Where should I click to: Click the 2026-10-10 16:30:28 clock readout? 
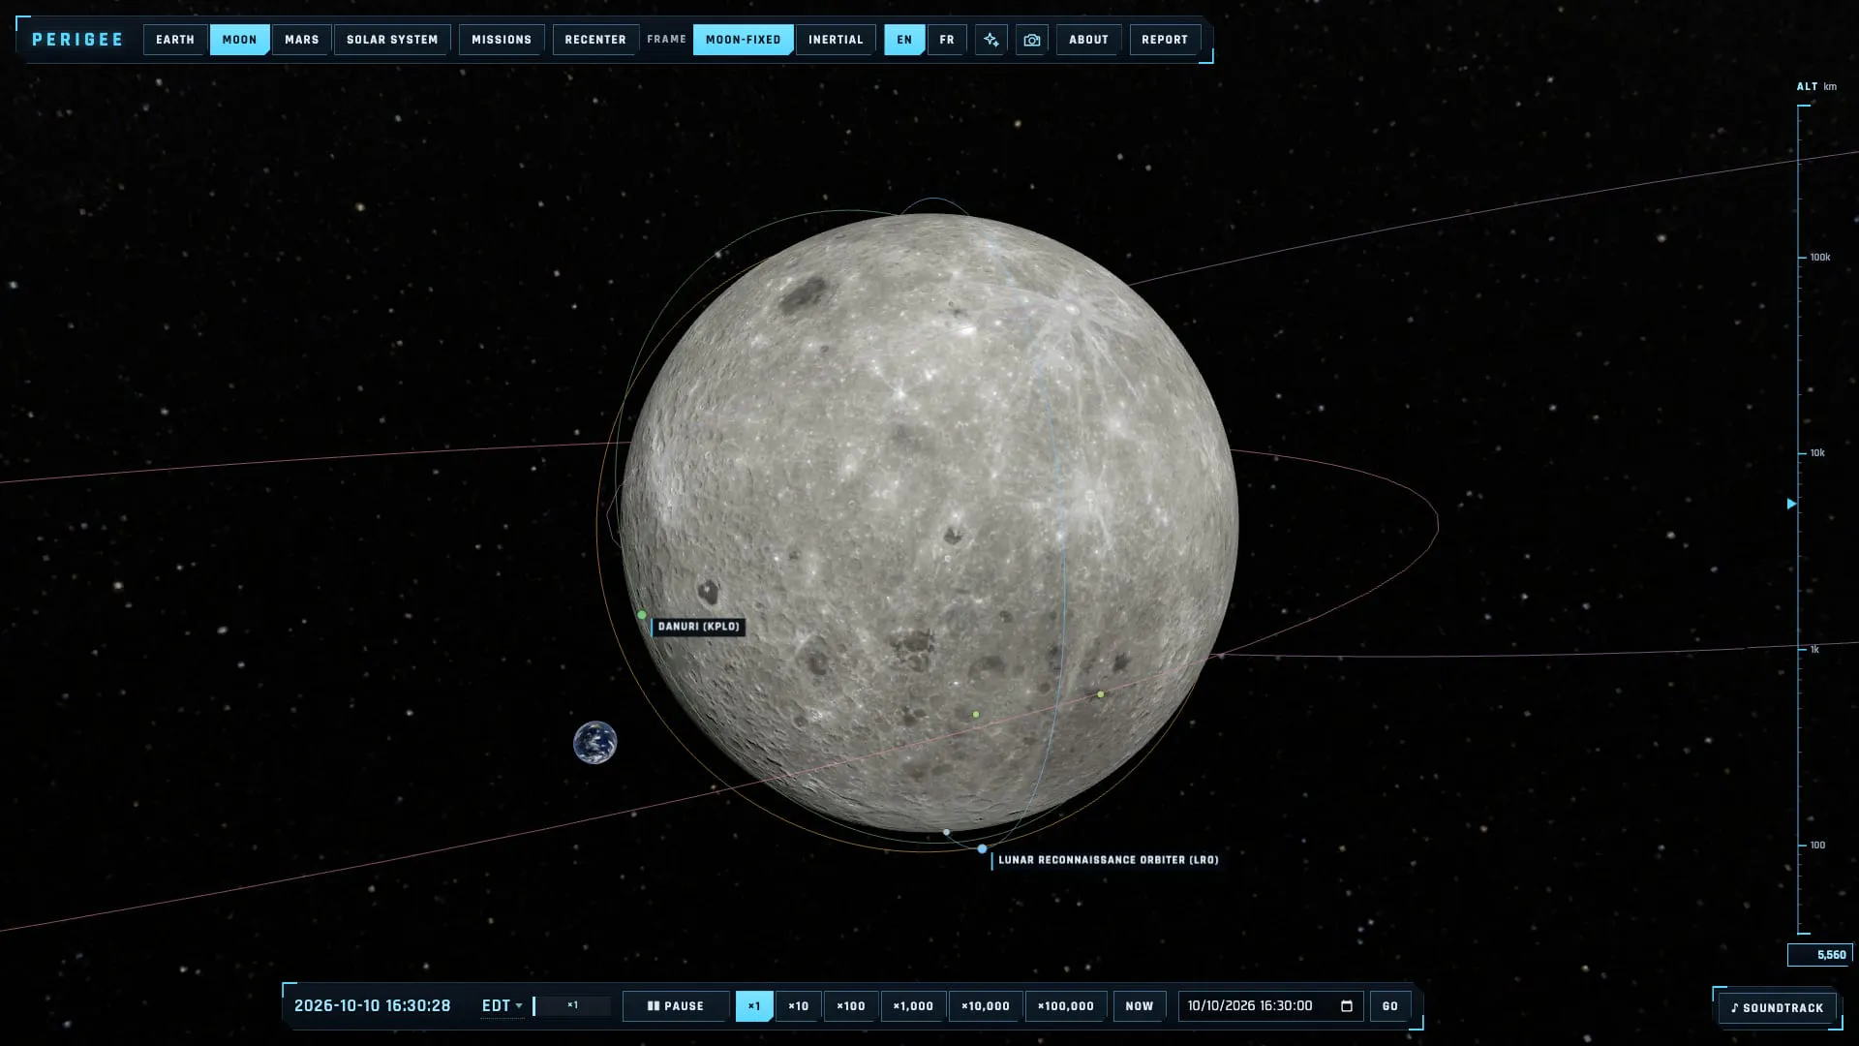point(373,1006)
